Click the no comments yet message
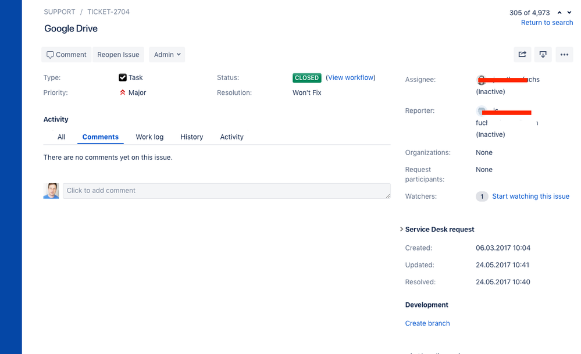Image resolution: width=581 pixels, height=354 pixels. [x=108, y=158]
